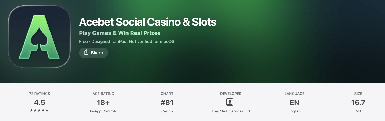Click the developer person icon
385x121 pixels.
230,102
